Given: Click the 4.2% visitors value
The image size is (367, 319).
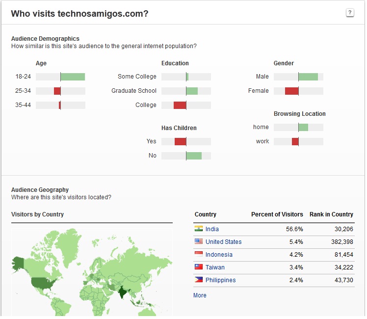Looking at the screenshot, I should click(297, 256).
